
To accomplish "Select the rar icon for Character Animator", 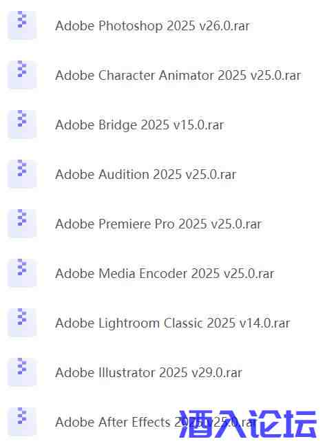I will click(22, 75).
